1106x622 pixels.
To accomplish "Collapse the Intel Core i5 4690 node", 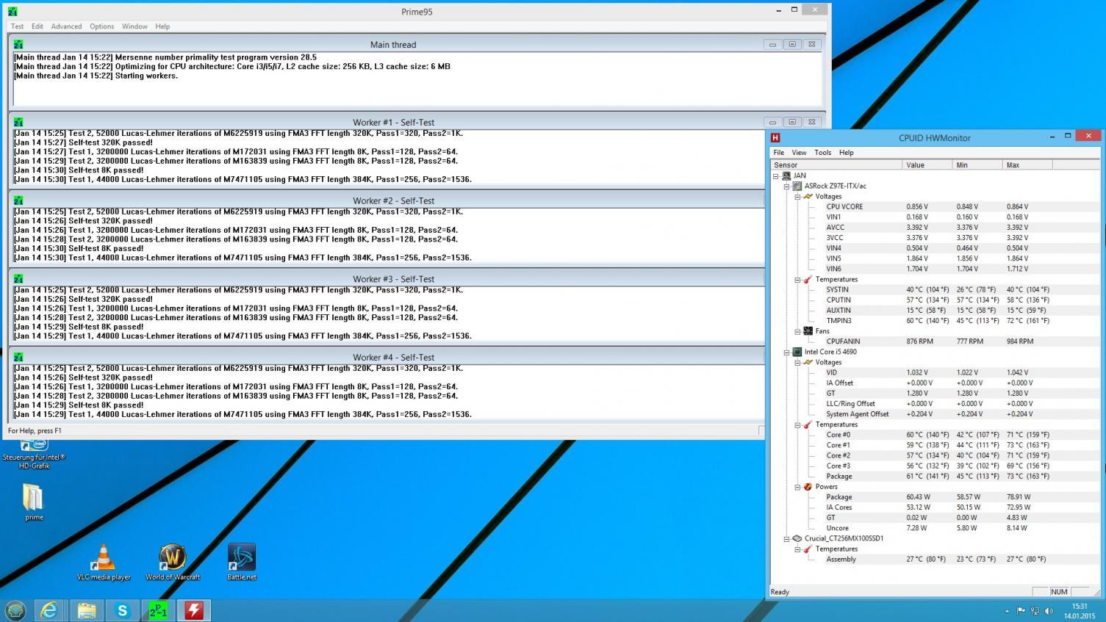I will pos(786,352).
